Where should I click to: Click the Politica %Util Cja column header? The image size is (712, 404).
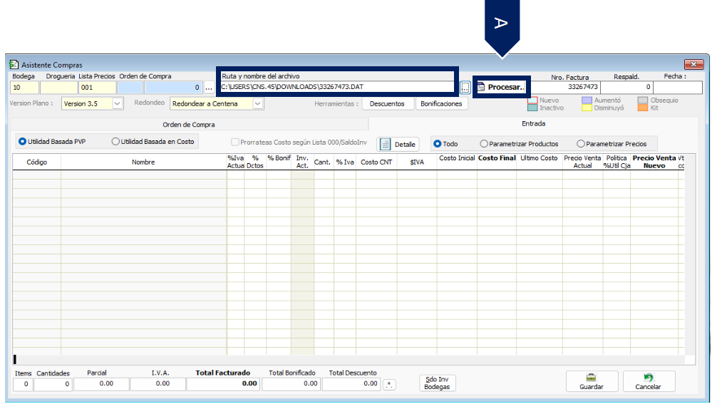[616, 162]
